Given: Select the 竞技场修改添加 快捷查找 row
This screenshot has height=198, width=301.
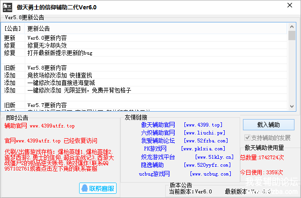Looking at the screenshot, I should [x=144, y=75].
